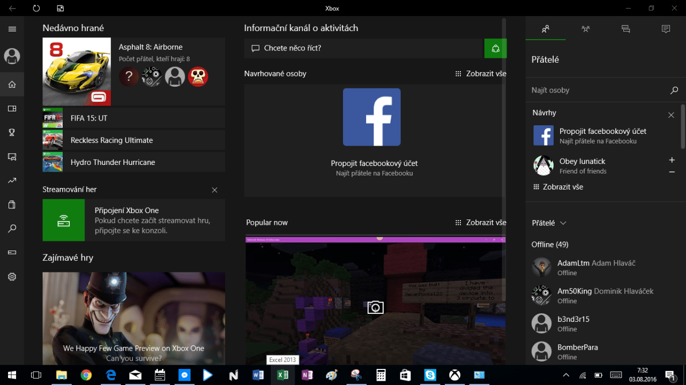Click the question-mark friend avatar under Asphalt 8
The width and height of the screenshot is (686, 385).
[129, 77]
